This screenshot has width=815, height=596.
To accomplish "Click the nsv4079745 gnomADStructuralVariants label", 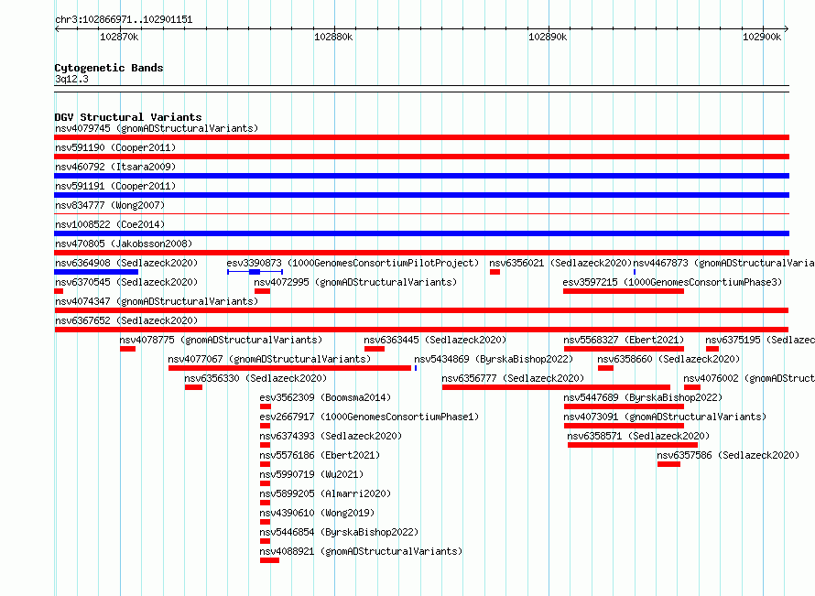I will pyautogui.click(x=157, y=128).
